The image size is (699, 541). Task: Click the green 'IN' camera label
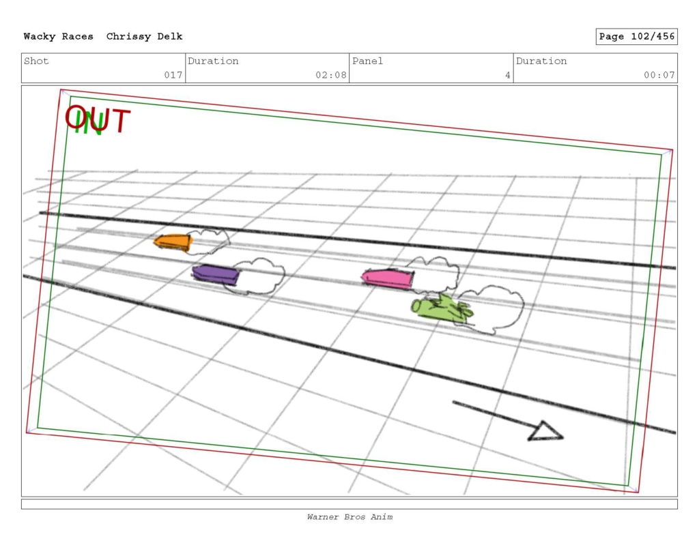point(89,123)
